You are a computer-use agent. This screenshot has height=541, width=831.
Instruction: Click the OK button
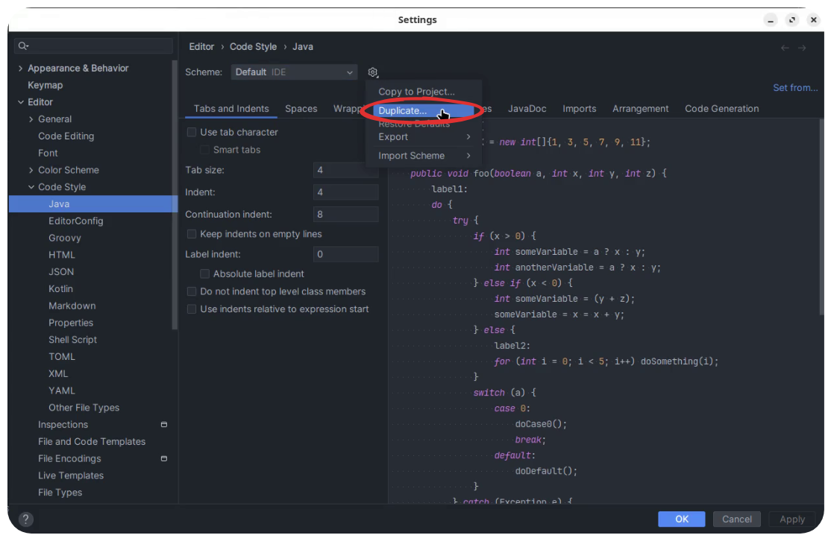(682, 519)
